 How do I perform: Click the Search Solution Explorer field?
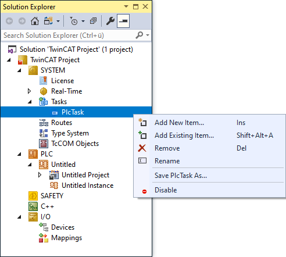tap(68, 35)
